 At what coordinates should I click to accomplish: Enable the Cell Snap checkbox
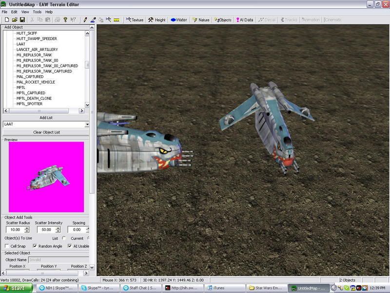[x=7, y=246]
